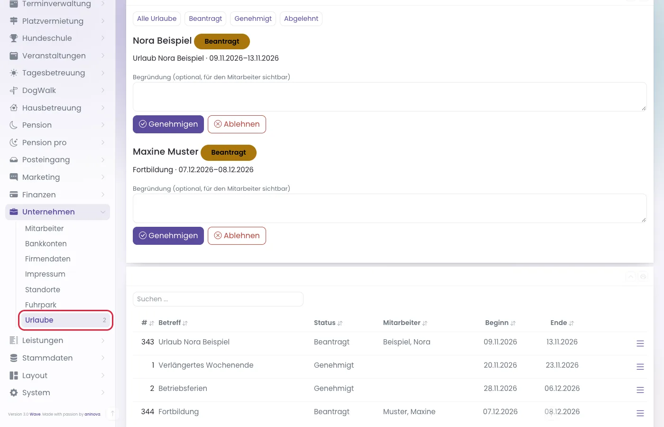Open row menu for Betriebsferien
Image resolution: width=664 pixels, height=427 pixels.
coord(640,390)
